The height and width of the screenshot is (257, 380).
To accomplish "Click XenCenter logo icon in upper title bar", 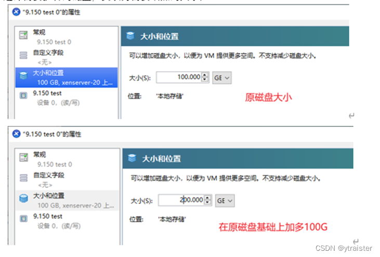I will [x=16, y=11].
